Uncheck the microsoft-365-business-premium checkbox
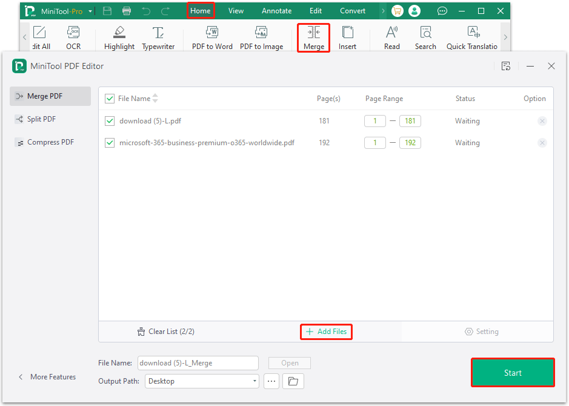The height and width of the screenshot is (406, 569). (x=110, y=143)
